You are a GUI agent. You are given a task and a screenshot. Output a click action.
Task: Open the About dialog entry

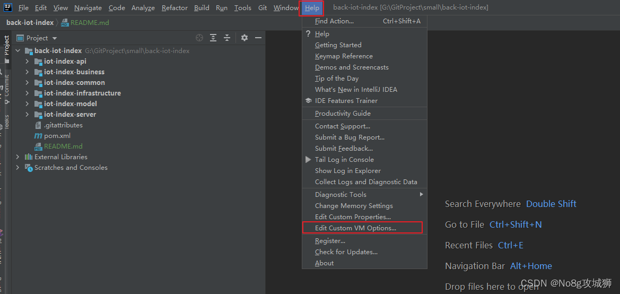click(364, 263)
